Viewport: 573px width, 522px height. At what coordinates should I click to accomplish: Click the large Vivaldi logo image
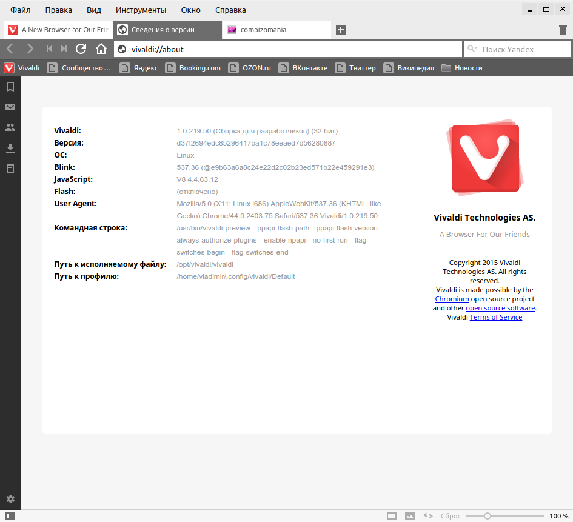485,158
